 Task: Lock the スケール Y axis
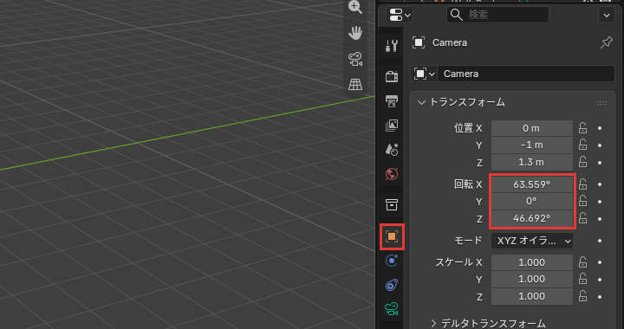582,279
